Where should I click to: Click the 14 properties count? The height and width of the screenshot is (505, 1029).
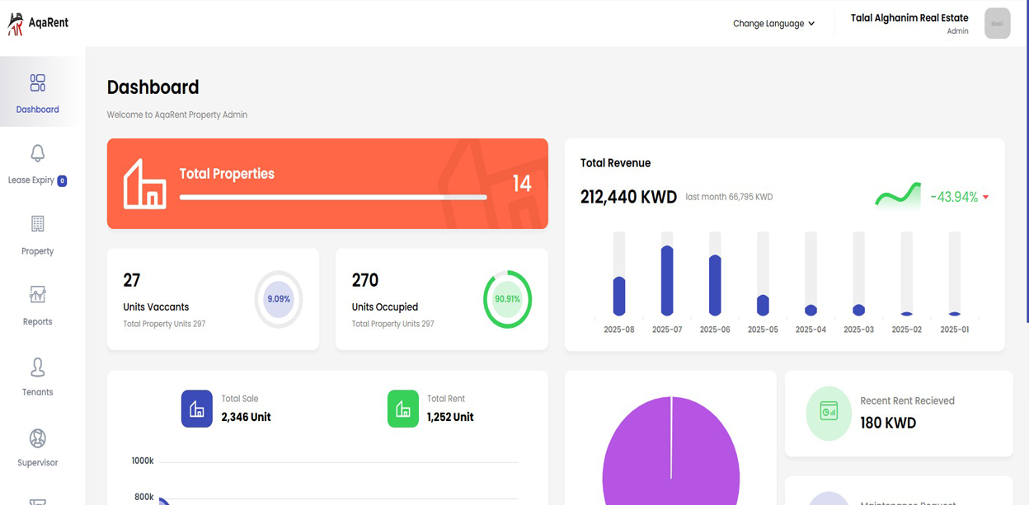coord(522,184)
